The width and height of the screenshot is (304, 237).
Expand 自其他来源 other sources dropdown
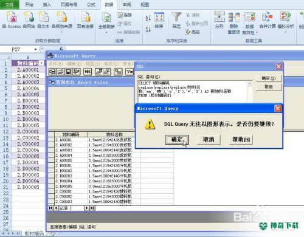tap(62, 32)
